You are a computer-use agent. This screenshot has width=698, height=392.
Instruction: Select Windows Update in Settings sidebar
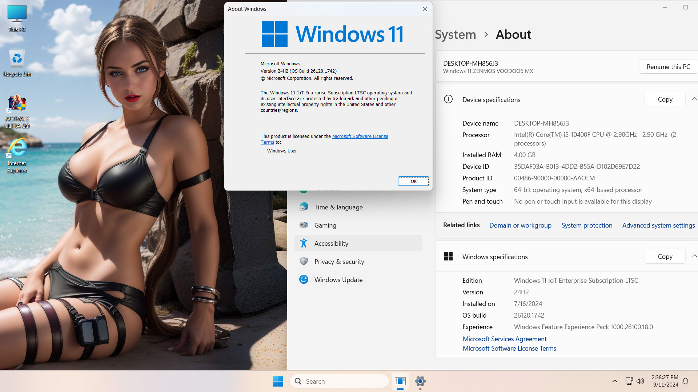[x=358, y=279]
